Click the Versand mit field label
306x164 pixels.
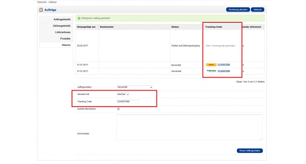point(83,95)
